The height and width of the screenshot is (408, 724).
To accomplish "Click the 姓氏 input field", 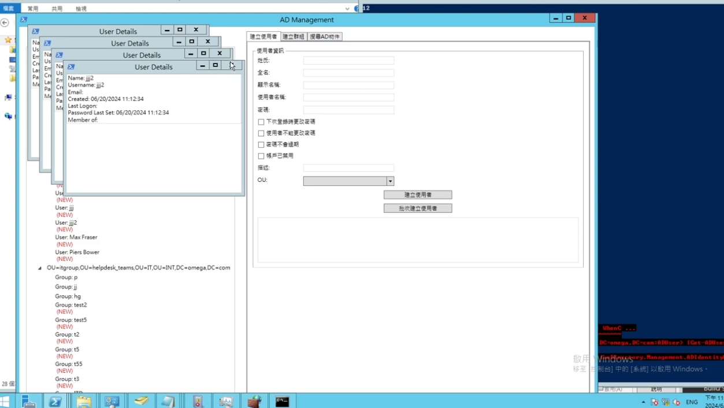I will coord(348,61).
